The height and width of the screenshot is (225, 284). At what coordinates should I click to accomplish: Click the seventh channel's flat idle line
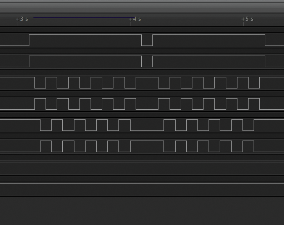[x=142, y=162]
